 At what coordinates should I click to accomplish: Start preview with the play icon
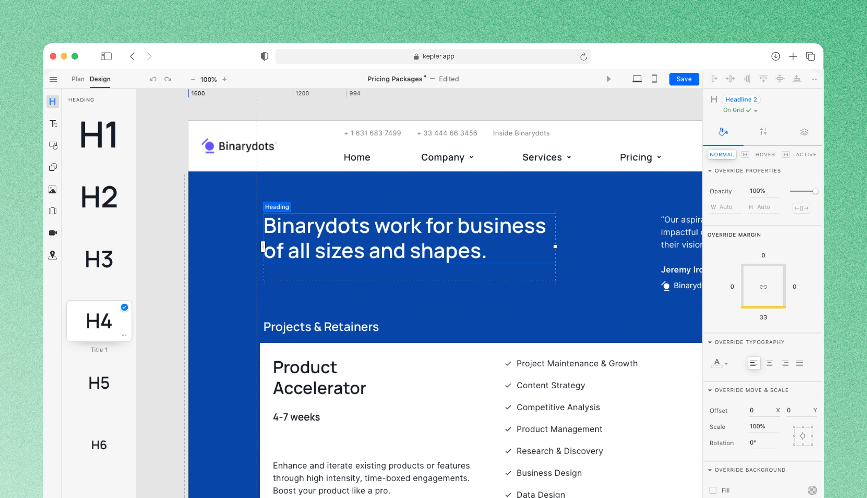click(609, 79)
